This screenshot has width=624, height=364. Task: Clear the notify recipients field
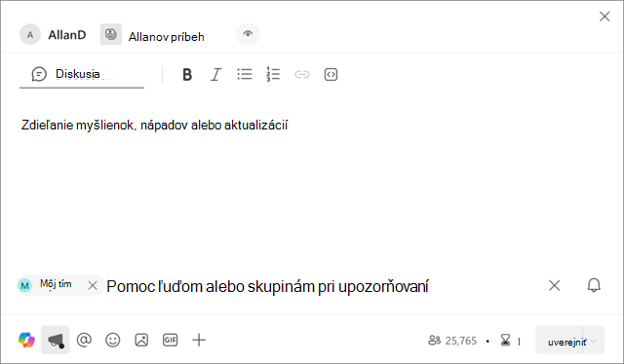pos(555,285)
